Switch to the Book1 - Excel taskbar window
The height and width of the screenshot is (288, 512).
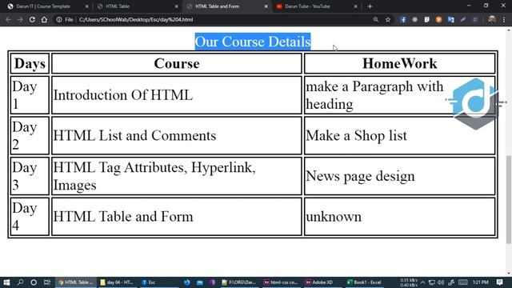(364, 282)
